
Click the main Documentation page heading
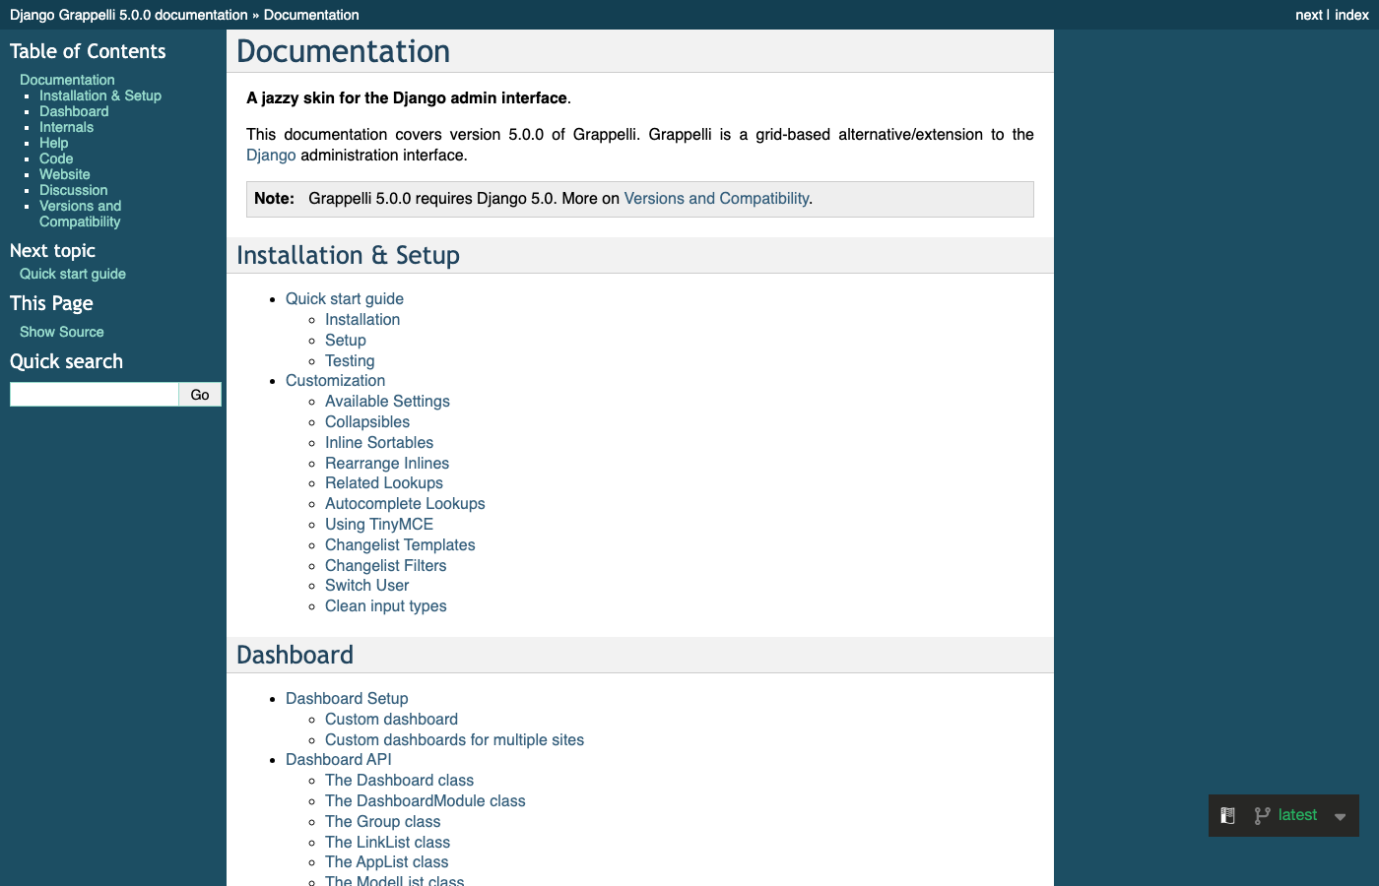(343, 51)
